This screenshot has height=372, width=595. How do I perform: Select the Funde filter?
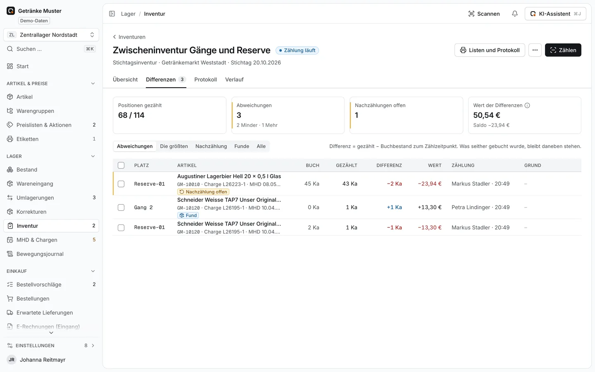tap(242, 146)
